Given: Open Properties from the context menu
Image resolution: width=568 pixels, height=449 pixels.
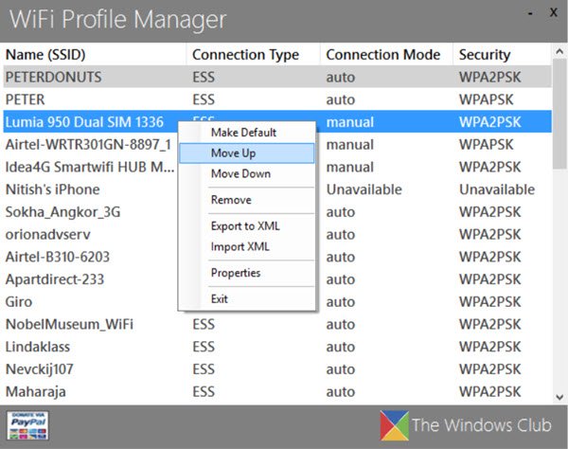Looking at the screenshot, I should point(236,273).
